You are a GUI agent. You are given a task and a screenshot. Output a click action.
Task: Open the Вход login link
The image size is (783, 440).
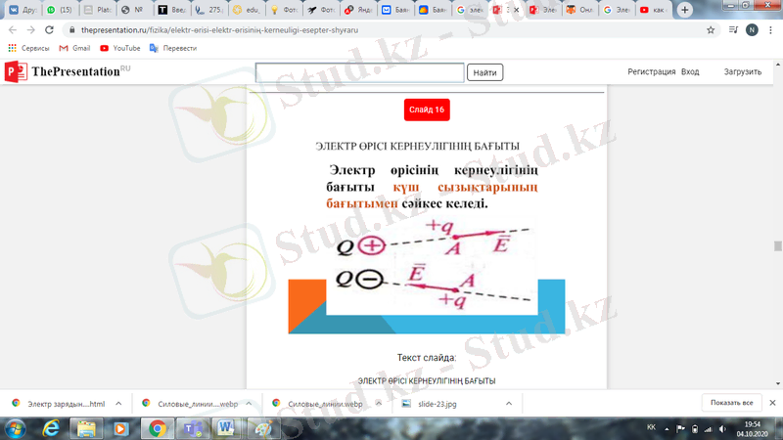pyautogui.click(x=690, y=71)
